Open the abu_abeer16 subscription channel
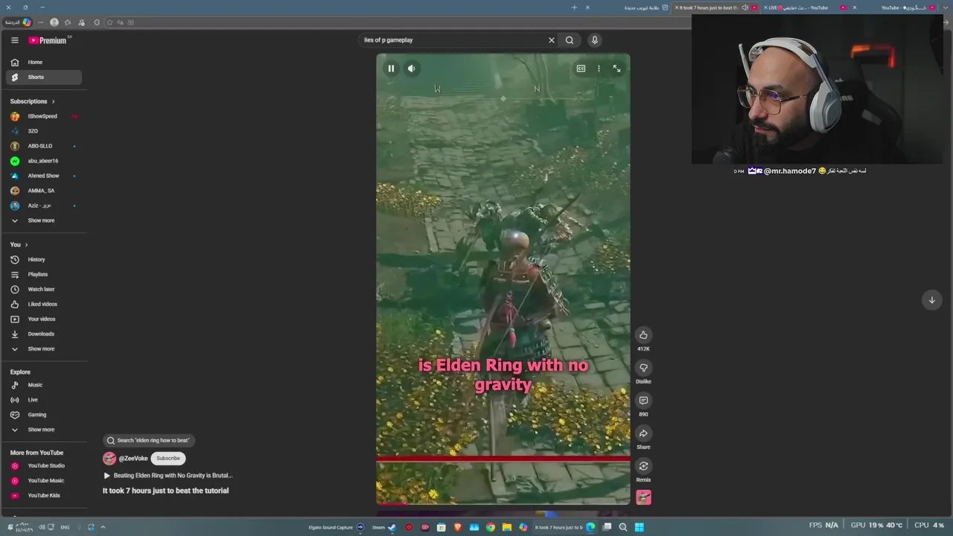Screen dimensions: 953x536 [x=44, y=161]
